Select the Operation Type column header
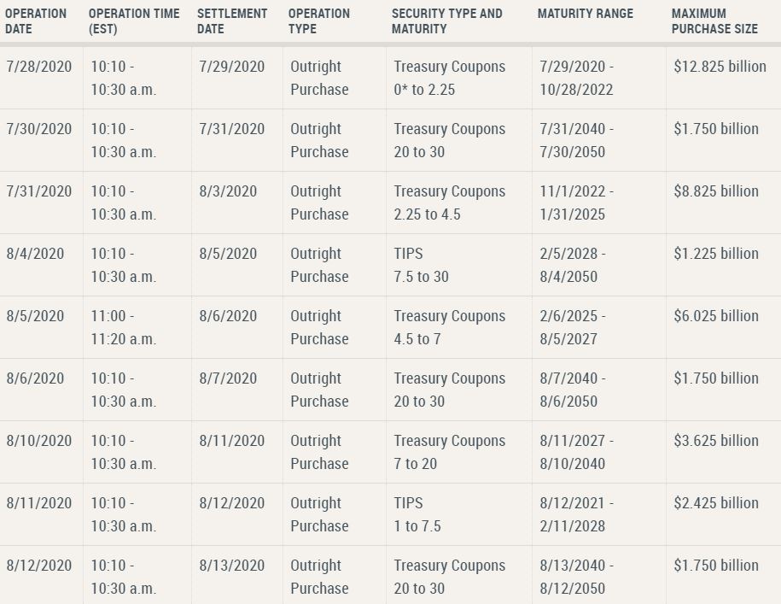The image size is (781, 604). point(319,21)
